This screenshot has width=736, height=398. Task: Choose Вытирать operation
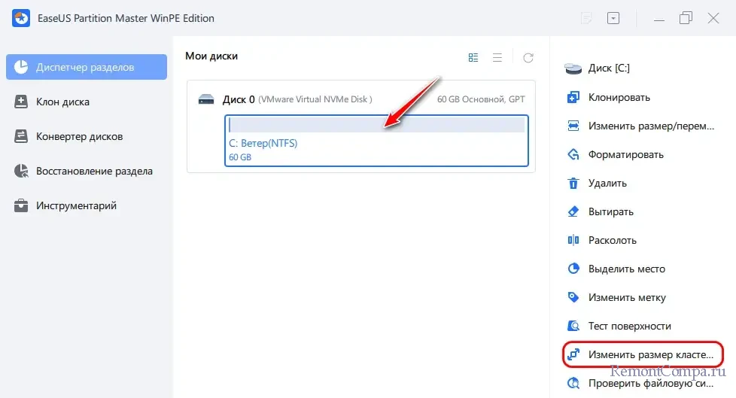click(610, 211)
